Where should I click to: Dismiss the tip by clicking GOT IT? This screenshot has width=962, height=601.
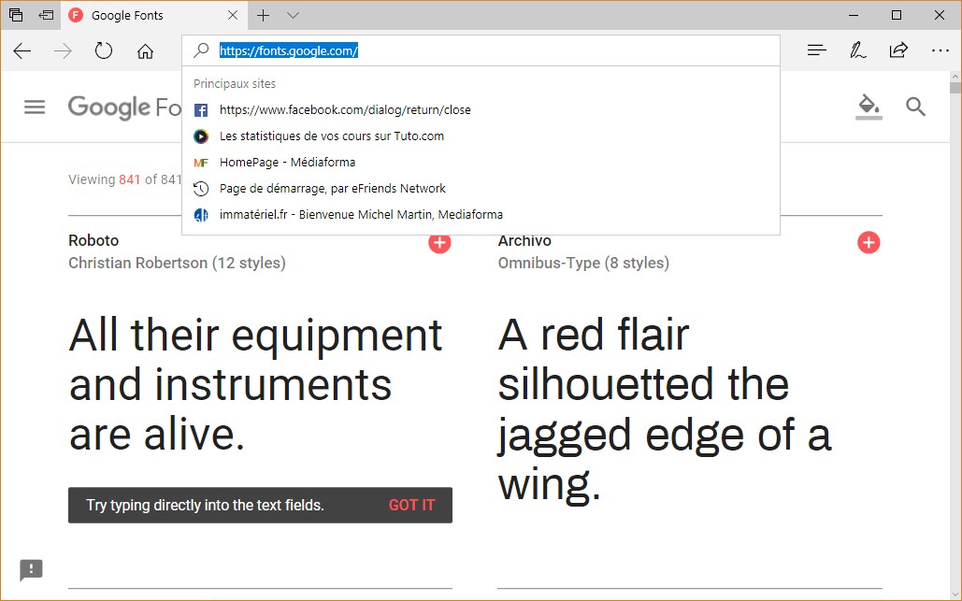(x=411, y=505)
